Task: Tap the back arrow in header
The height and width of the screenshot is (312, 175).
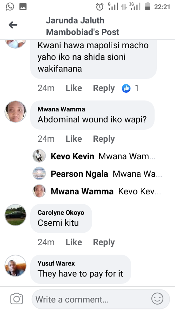Action: (13, 25)
